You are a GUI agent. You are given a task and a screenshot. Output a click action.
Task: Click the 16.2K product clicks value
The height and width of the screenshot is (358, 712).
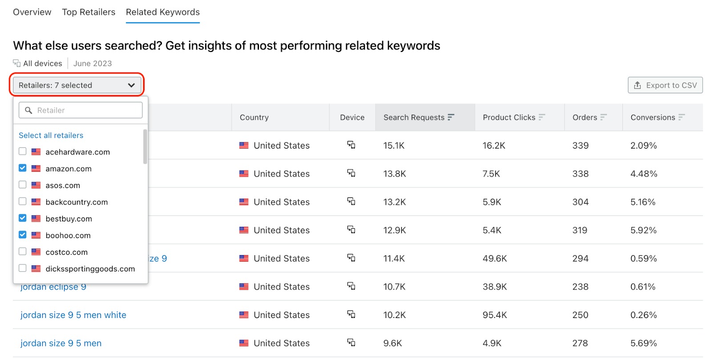pos(494,145)
